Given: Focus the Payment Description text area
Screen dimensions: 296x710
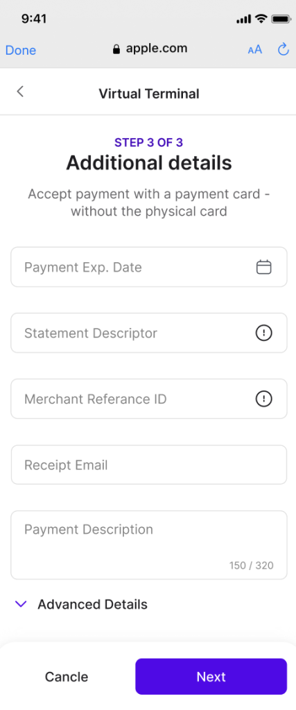Looking at the screenshot, I should (x=149, y=545).
